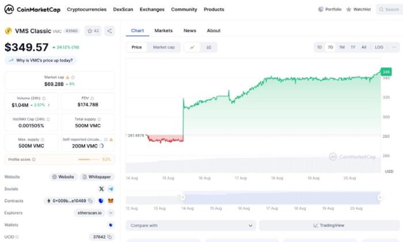Open chart more options (three dots)
Screen dimensions: 403x242
point(394,47)
